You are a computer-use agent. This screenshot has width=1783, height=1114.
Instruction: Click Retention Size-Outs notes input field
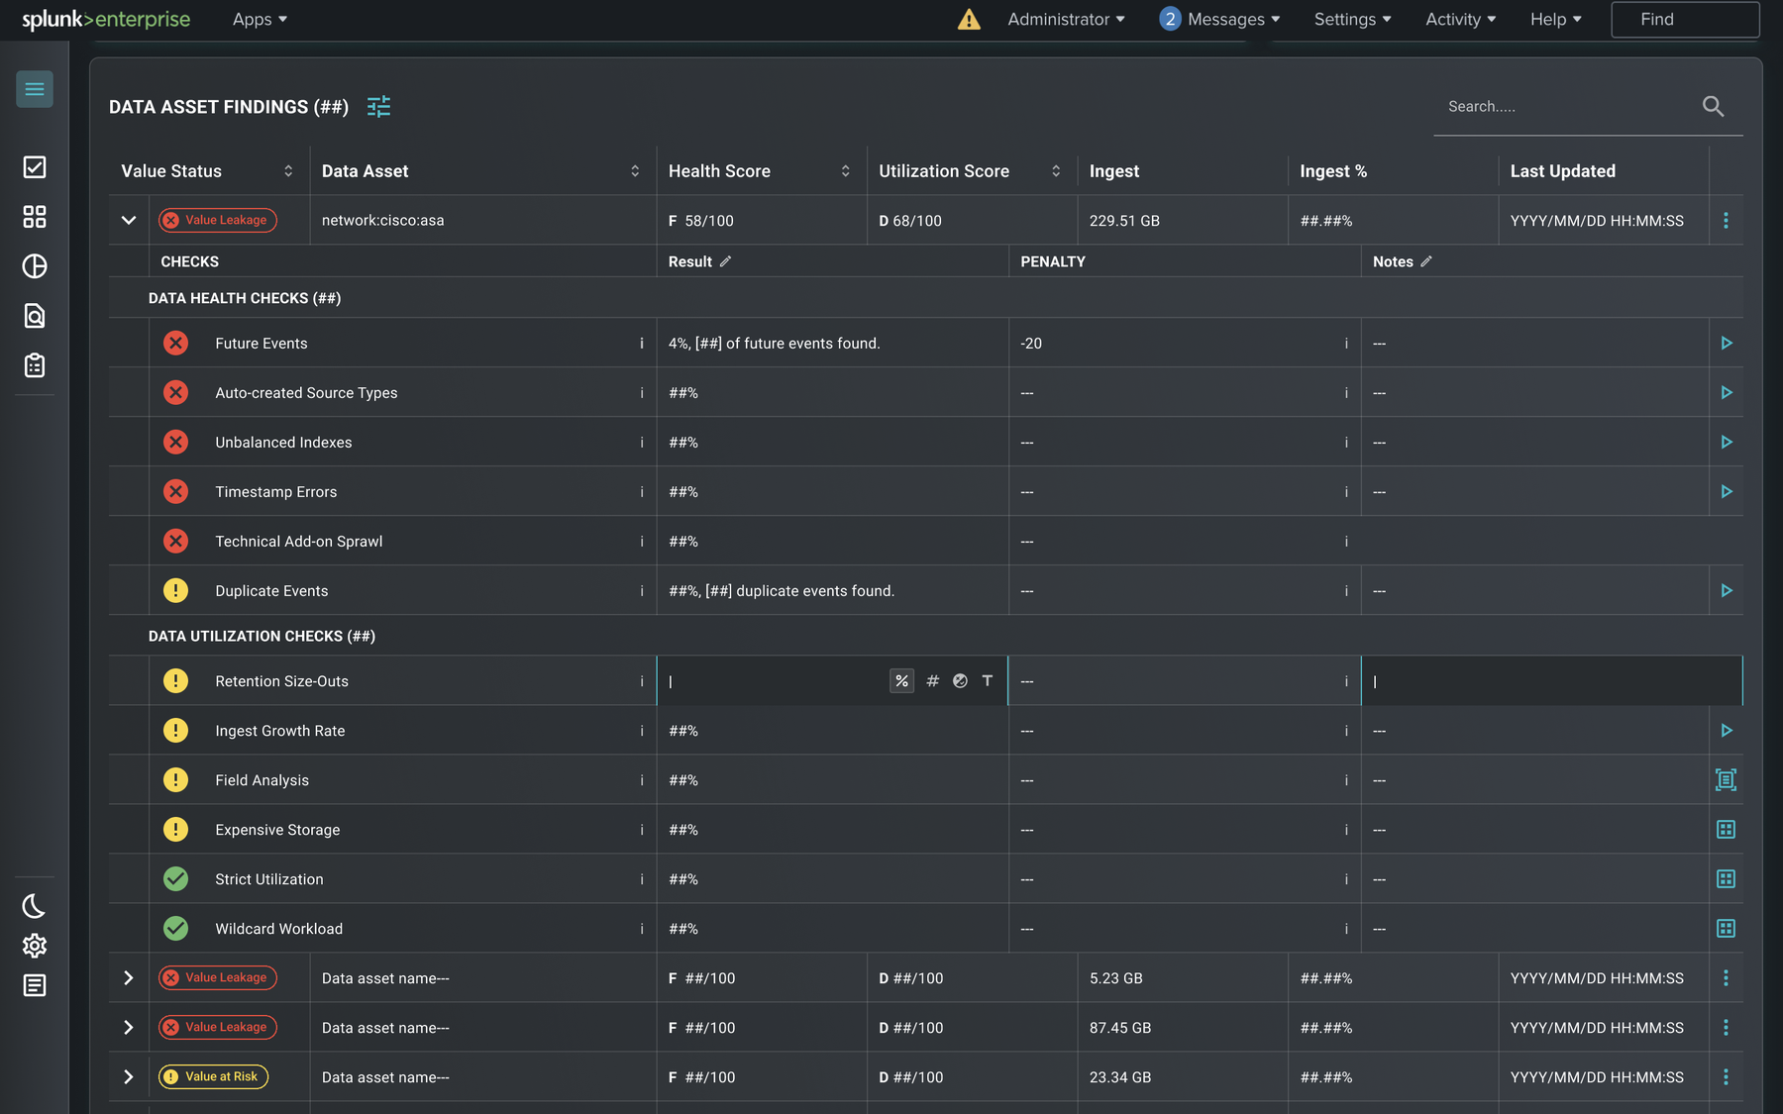tap(1551, 681)
